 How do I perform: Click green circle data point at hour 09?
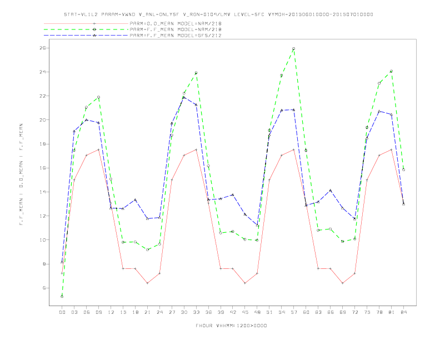pyautogui.click(x=98, y=97)
